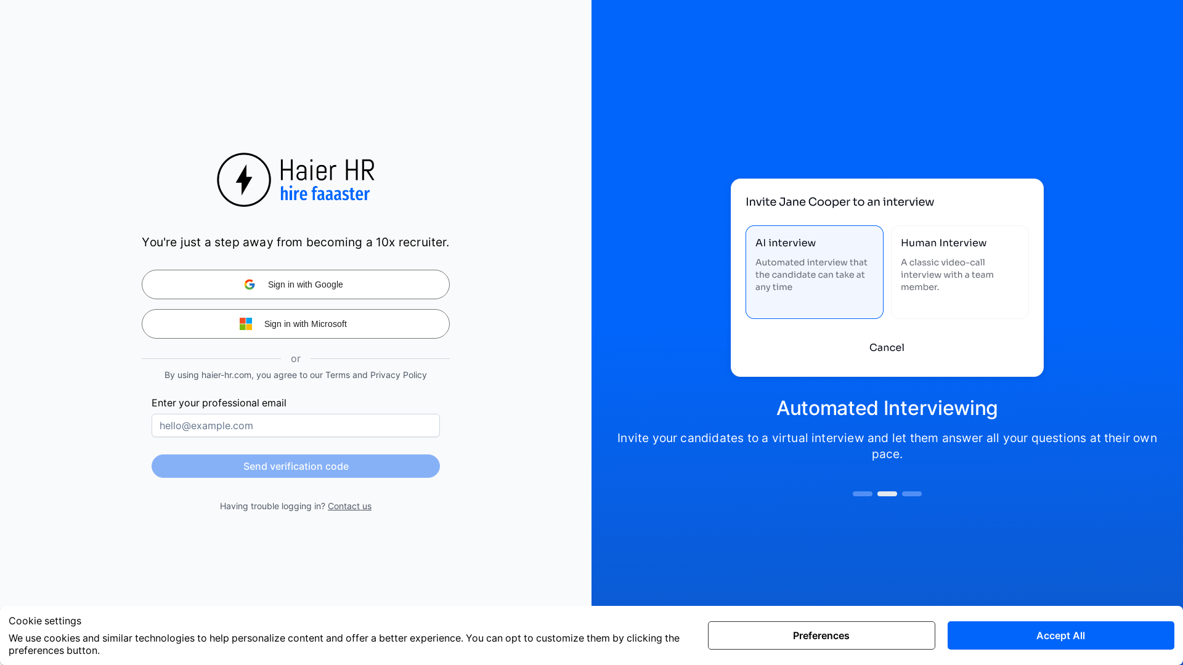Click the Haier HR lightning bolt logo
The width and height of the screenshot is (1183, 665).
tap(244, 180)
